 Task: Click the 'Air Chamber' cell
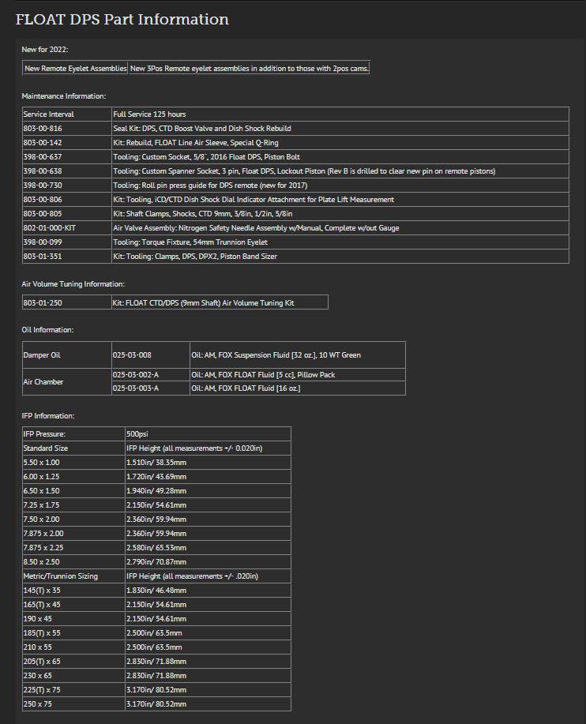[67, 382]
